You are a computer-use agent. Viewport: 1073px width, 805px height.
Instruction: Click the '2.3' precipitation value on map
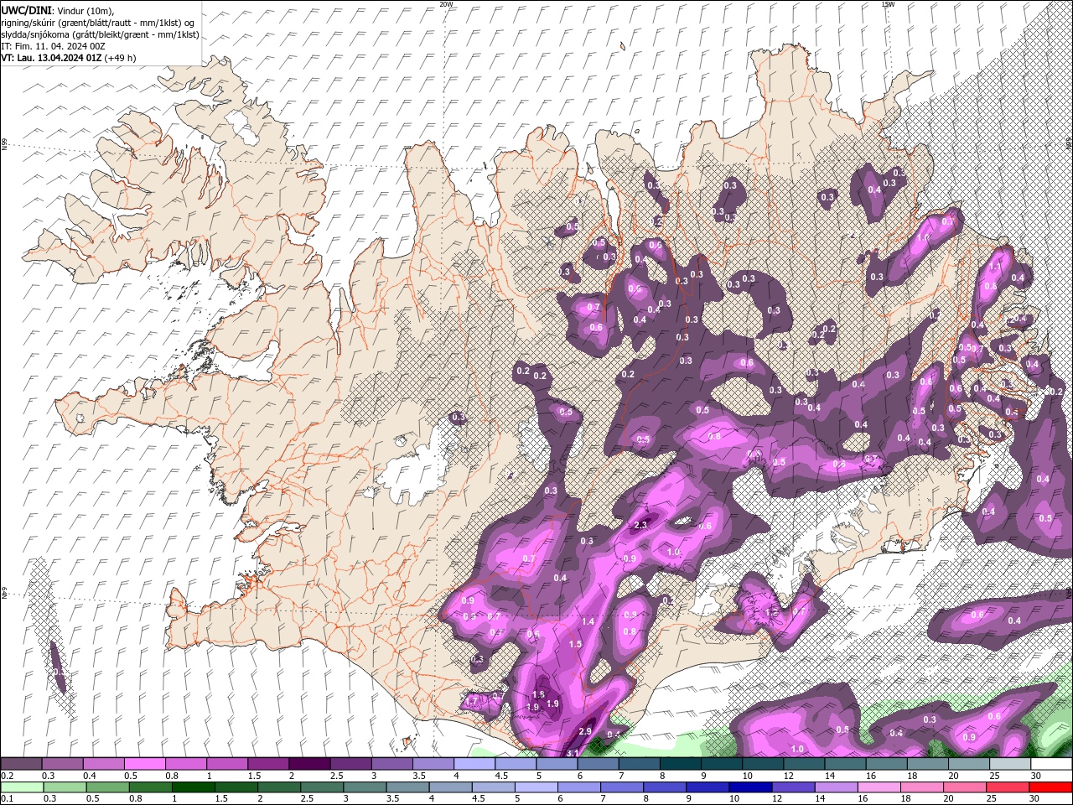point(641,525)
